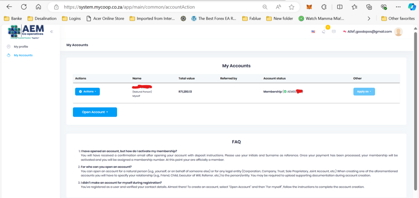The width and height of the screenshot is (419, 198).
Task: Show more bookmarks with the chevron
Action: (x=369, y=18)
